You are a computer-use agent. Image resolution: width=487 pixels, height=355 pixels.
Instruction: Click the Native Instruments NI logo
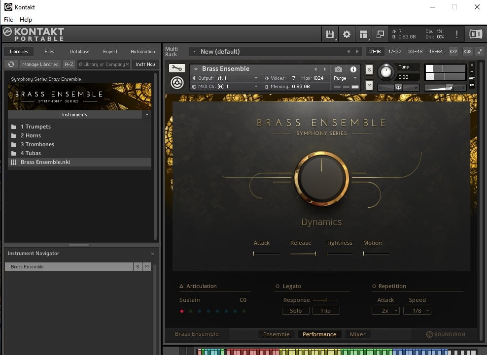(476, 34)
